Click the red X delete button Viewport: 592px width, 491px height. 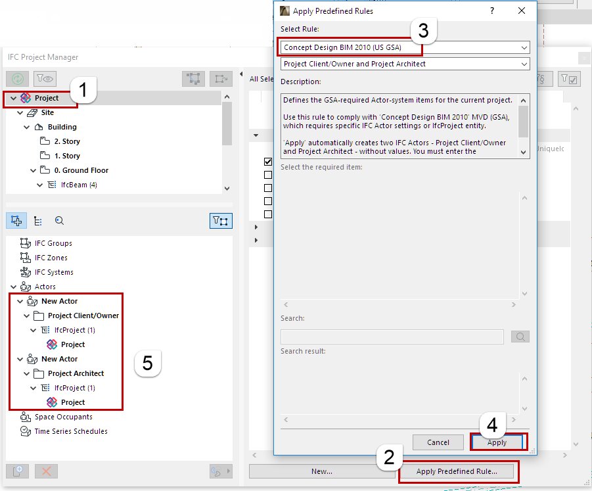[x=46, y=471]
